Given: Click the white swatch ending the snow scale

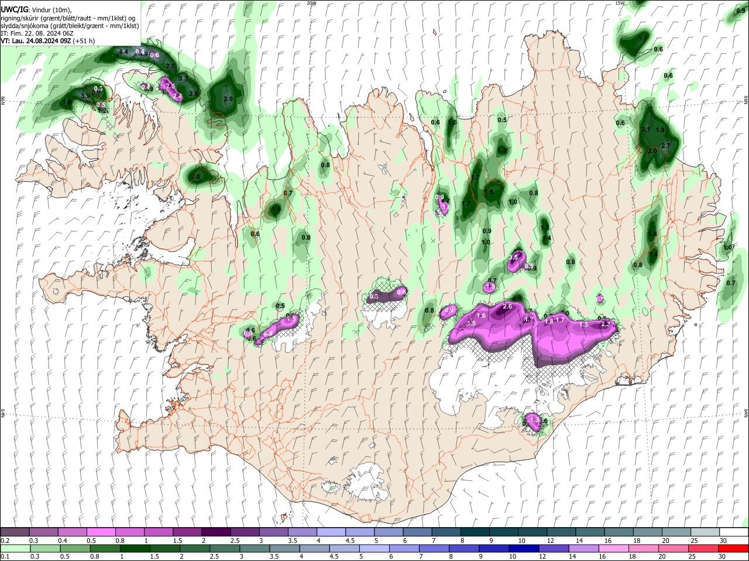Looking at the screenshot, I should coord(733,532).
